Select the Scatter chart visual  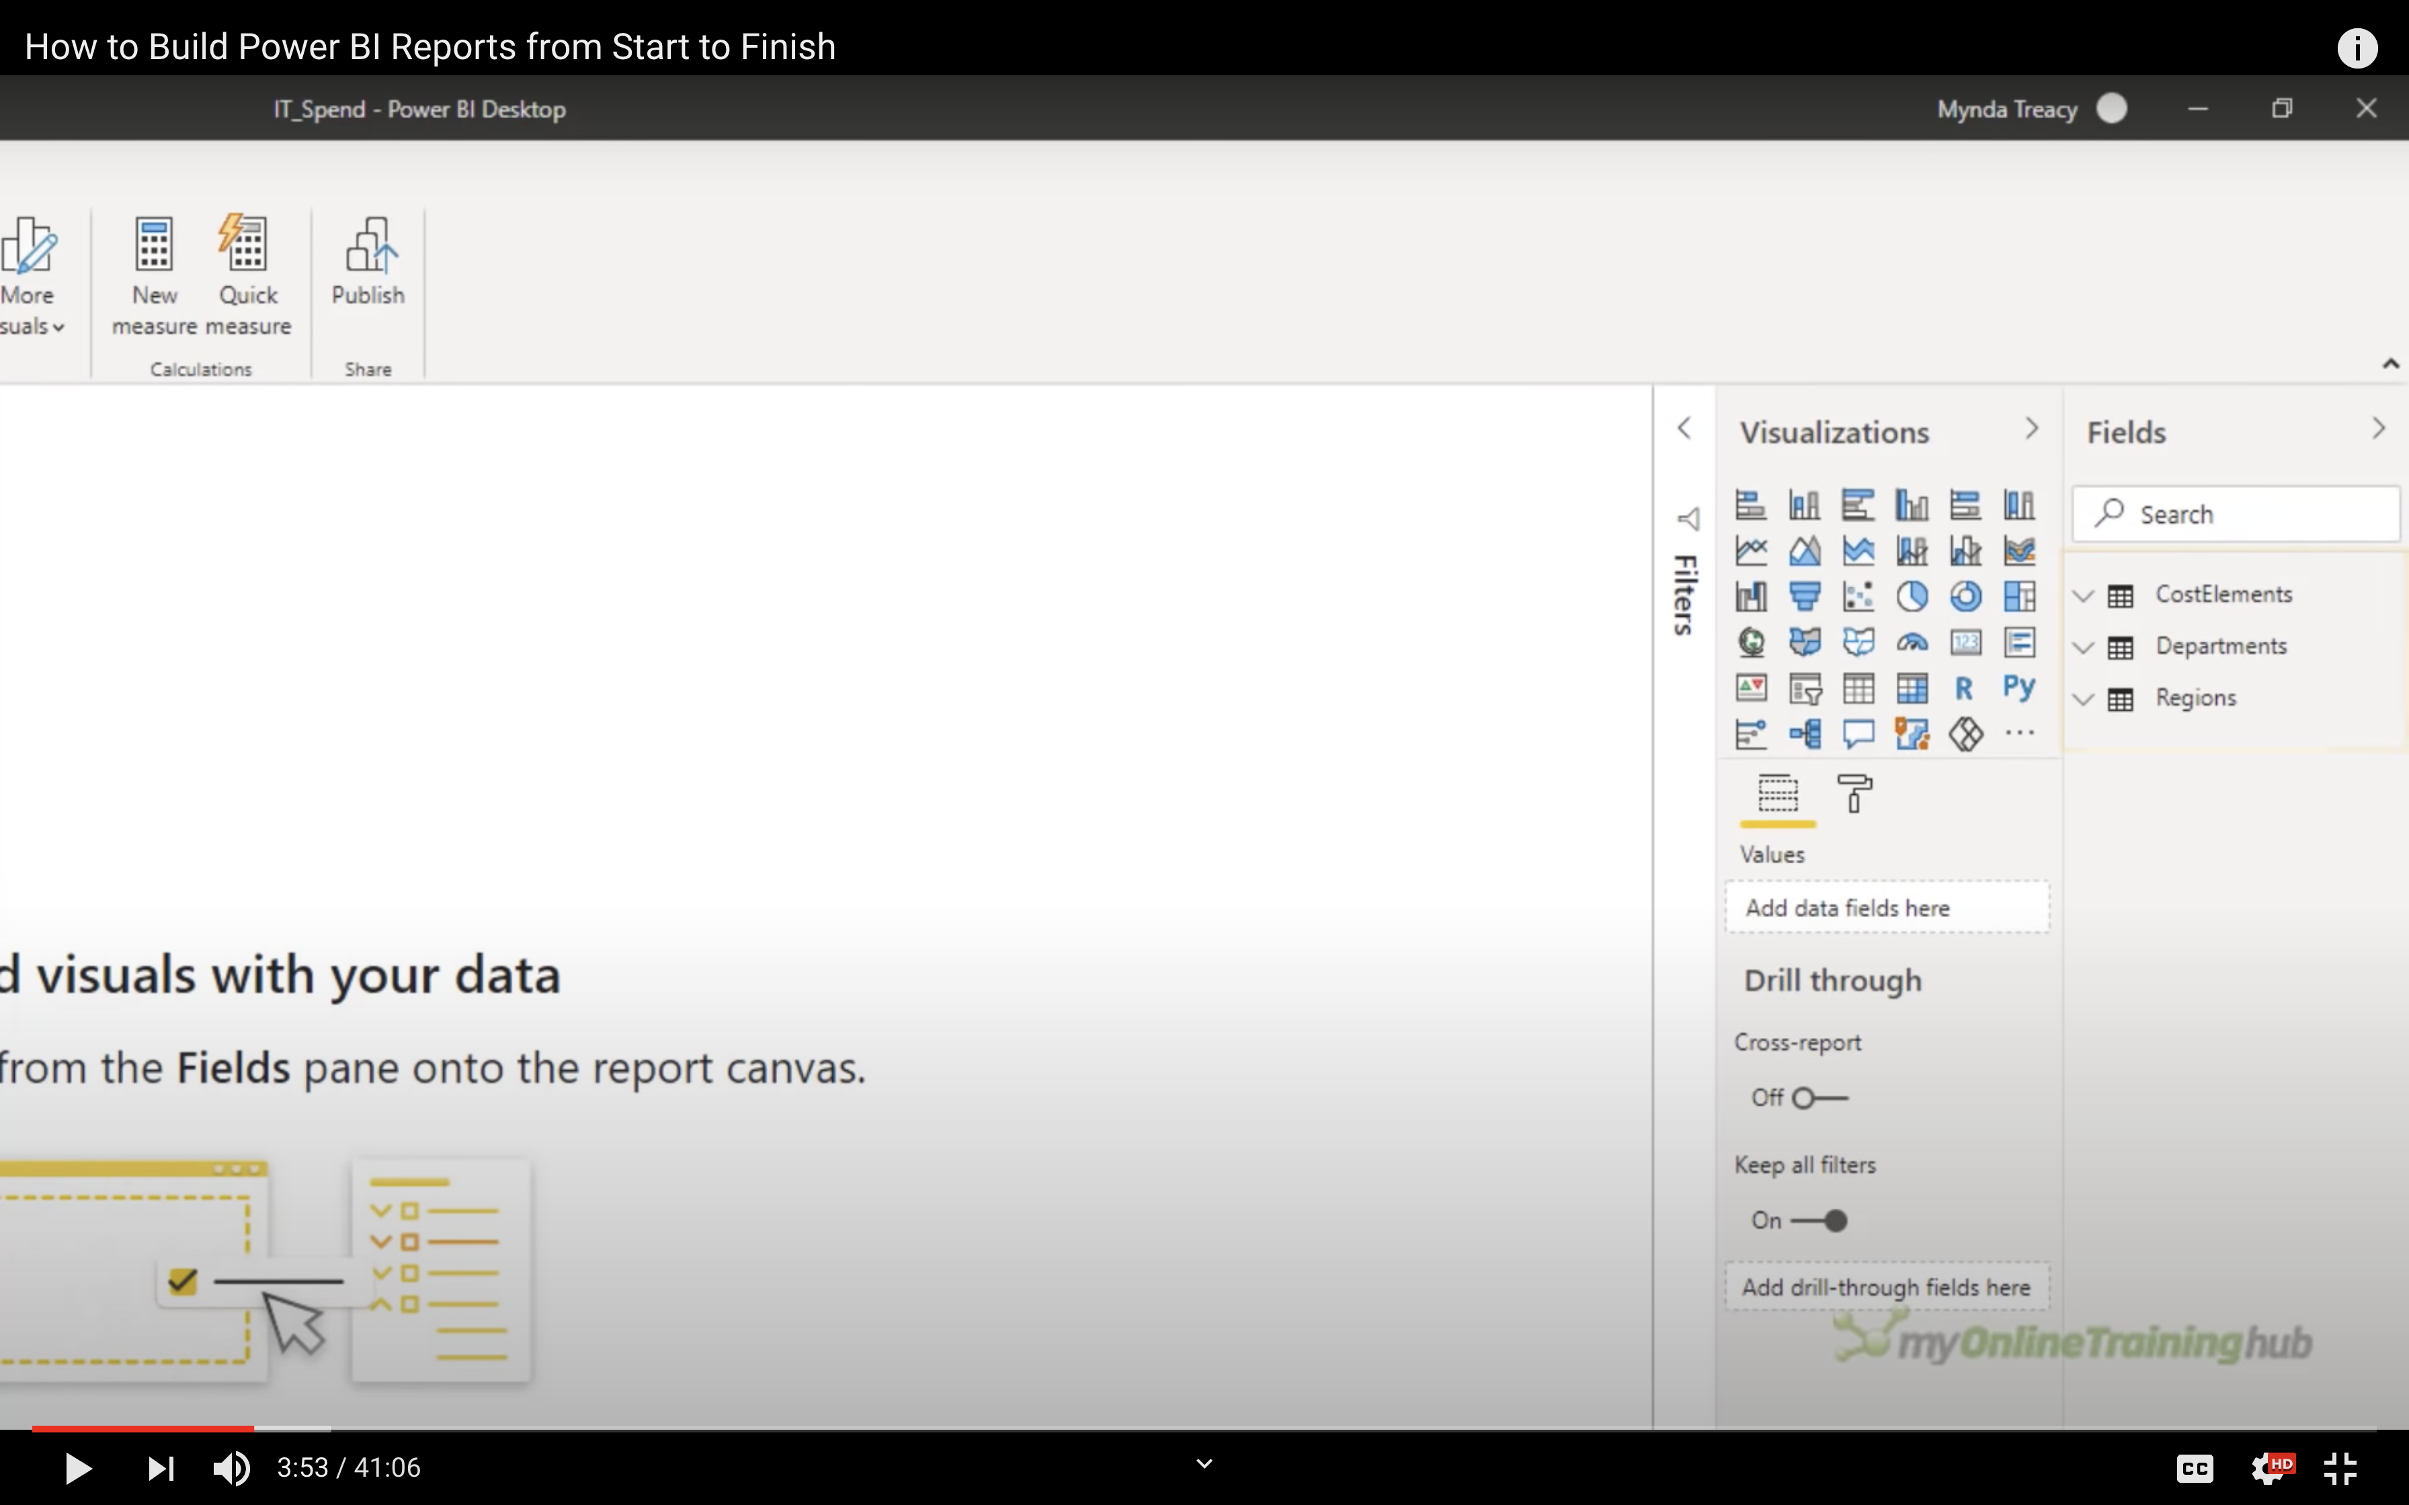[x=1858, y=596]
